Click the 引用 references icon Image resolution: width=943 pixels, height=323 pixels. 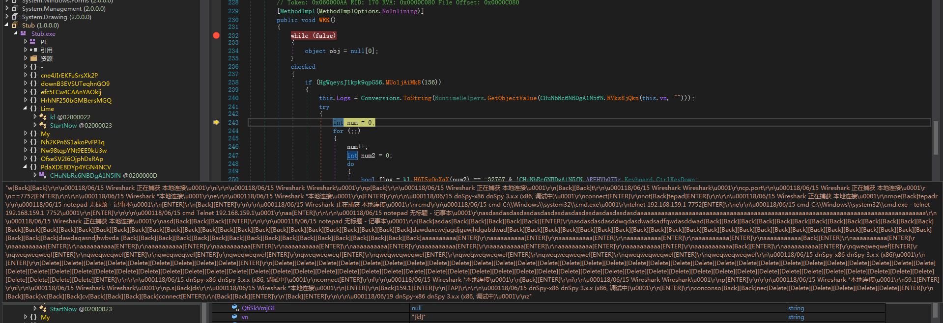click(33, 50)
